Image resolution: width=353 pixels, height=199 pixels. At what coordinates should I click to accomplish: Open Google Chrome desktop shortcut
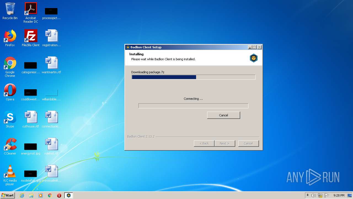(10, 67)
